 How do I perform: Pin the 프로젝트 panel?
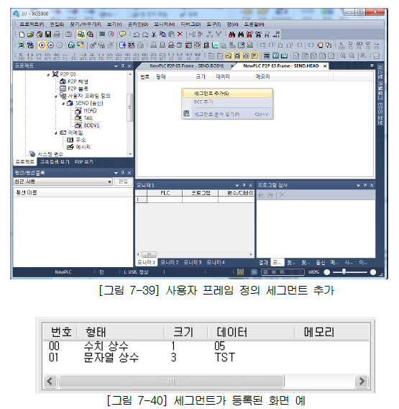coord(123,66)
